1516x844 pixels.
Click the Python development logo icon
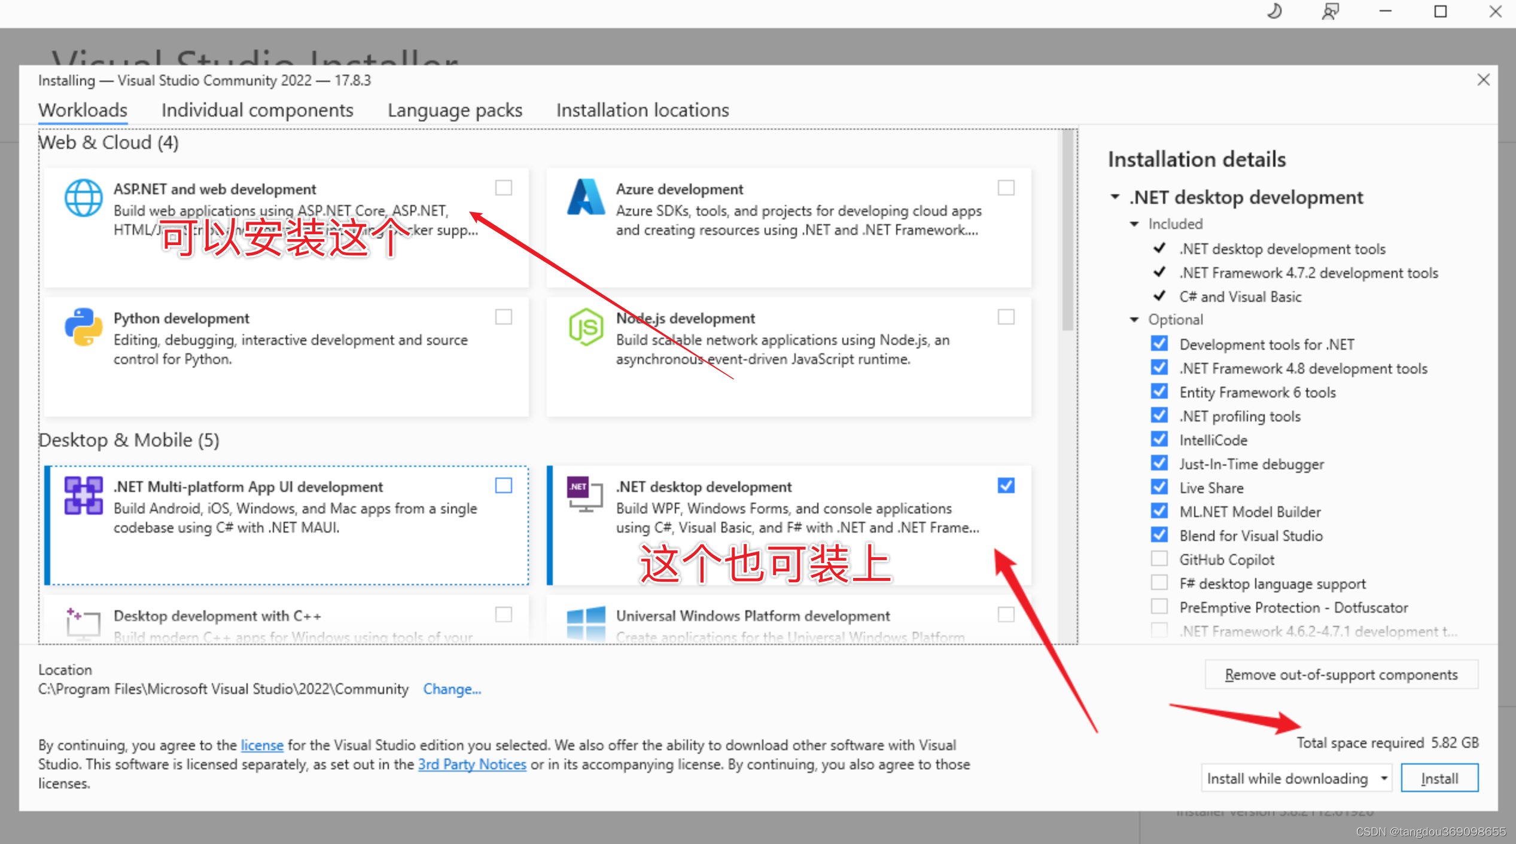(83, 327)
